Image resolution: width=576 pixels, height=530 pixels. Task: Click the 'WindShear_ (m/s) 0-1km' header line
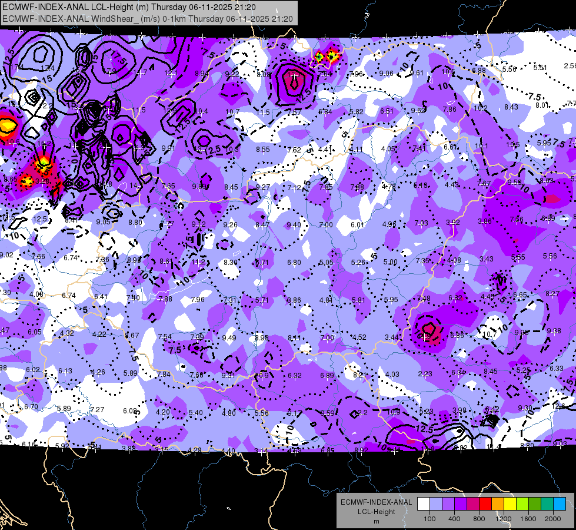pyautogui.click(x=148, y=19)
